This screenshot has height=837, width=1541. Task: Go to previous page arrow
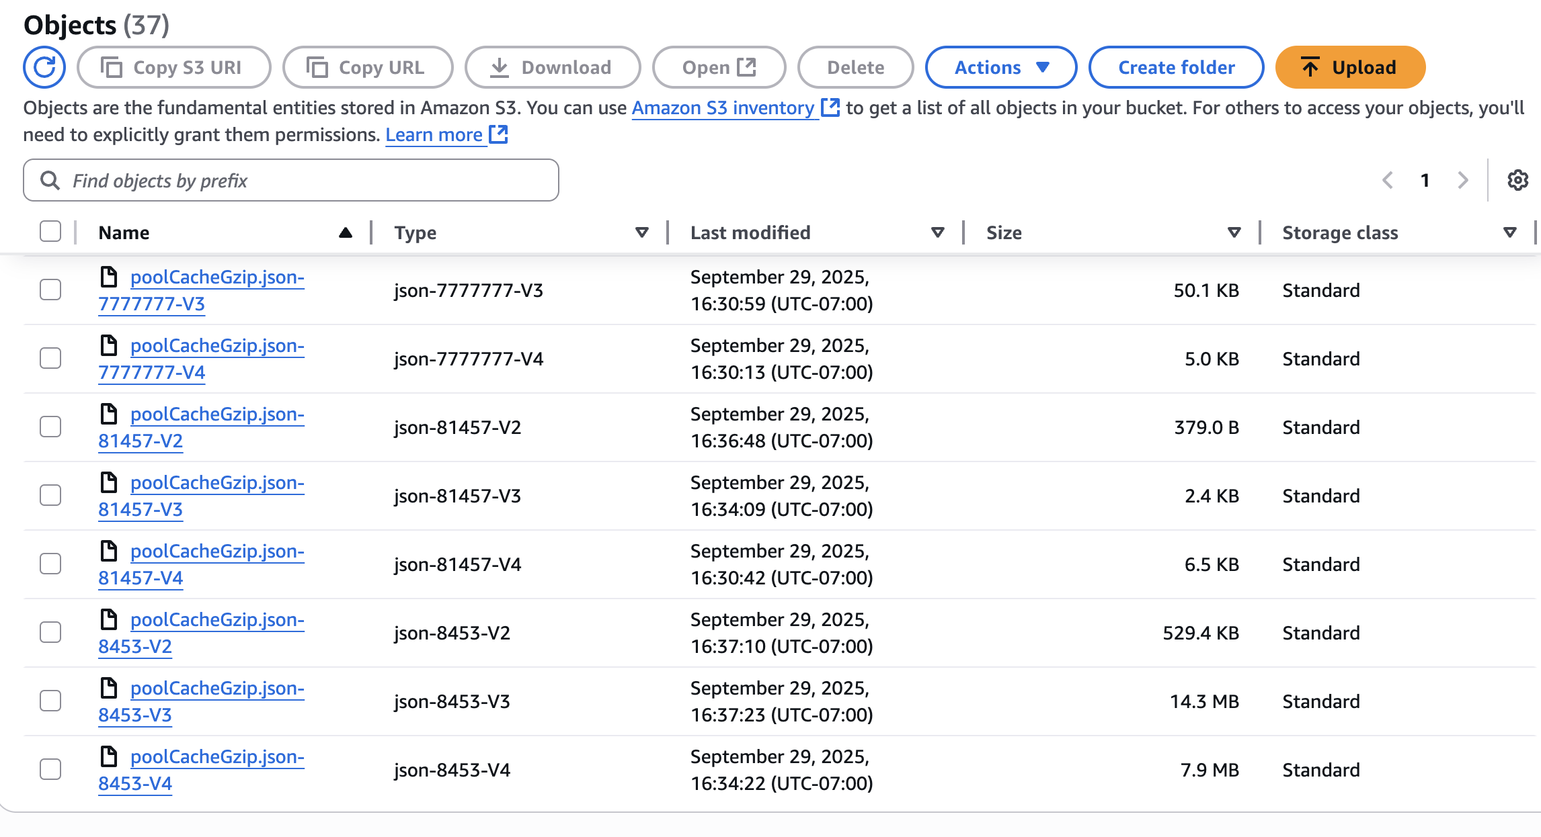point(1388,180)
